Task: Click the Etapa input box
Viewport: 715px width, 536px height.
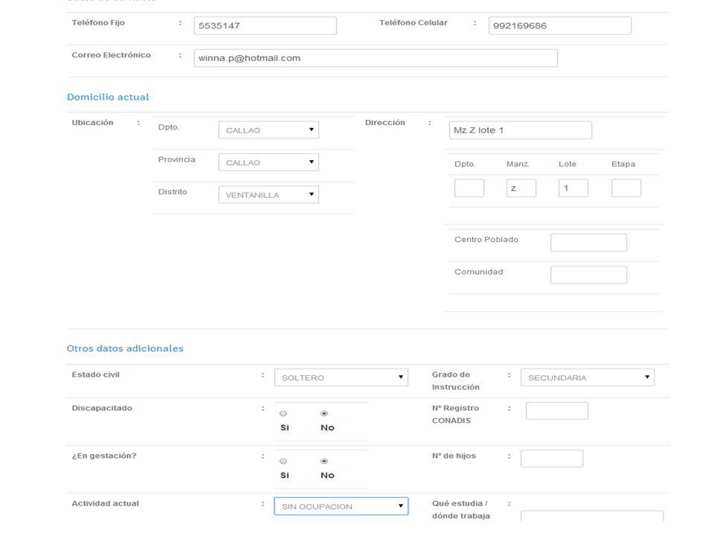Action: 626,188
